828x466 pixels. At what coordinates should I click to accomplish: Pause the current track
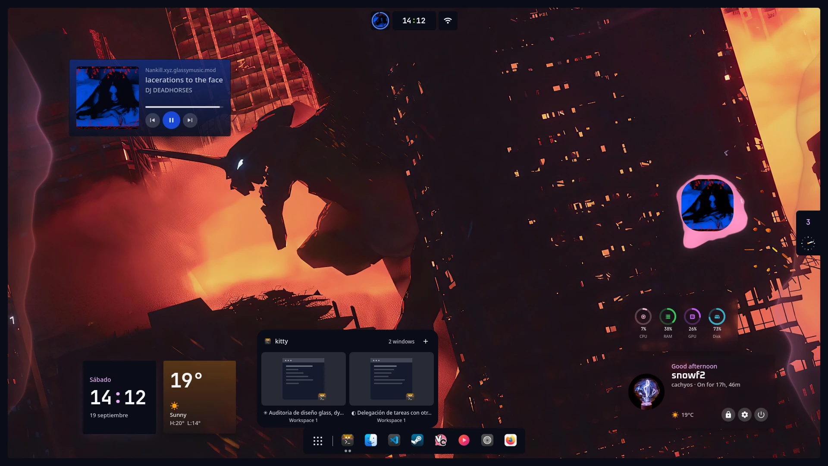(171, 120)
